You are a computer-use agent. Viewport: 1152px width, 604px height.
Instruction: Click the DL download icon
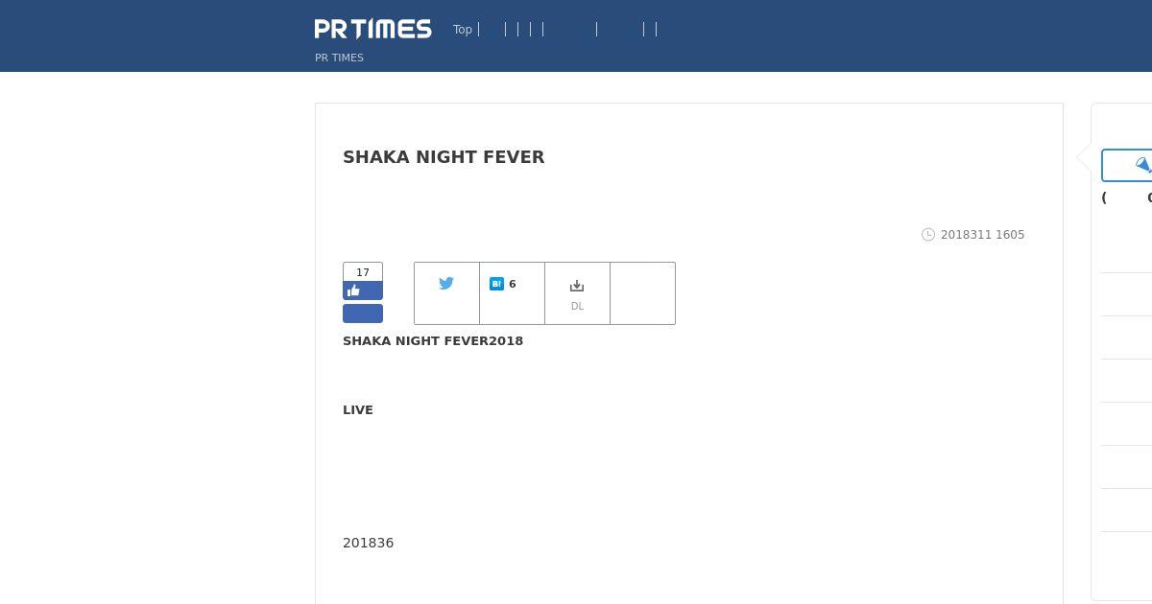[577, 286]
